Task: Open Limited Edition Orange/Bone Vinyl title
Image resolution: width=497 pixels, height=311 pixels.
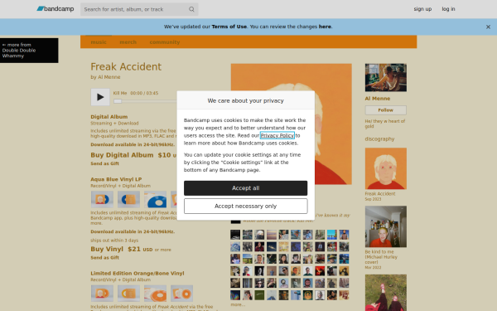Action: tap(138, 273)
